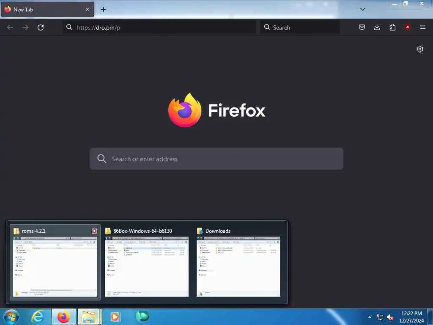Click the network status tray icon
433x325 pixels.
pos(380,317)
